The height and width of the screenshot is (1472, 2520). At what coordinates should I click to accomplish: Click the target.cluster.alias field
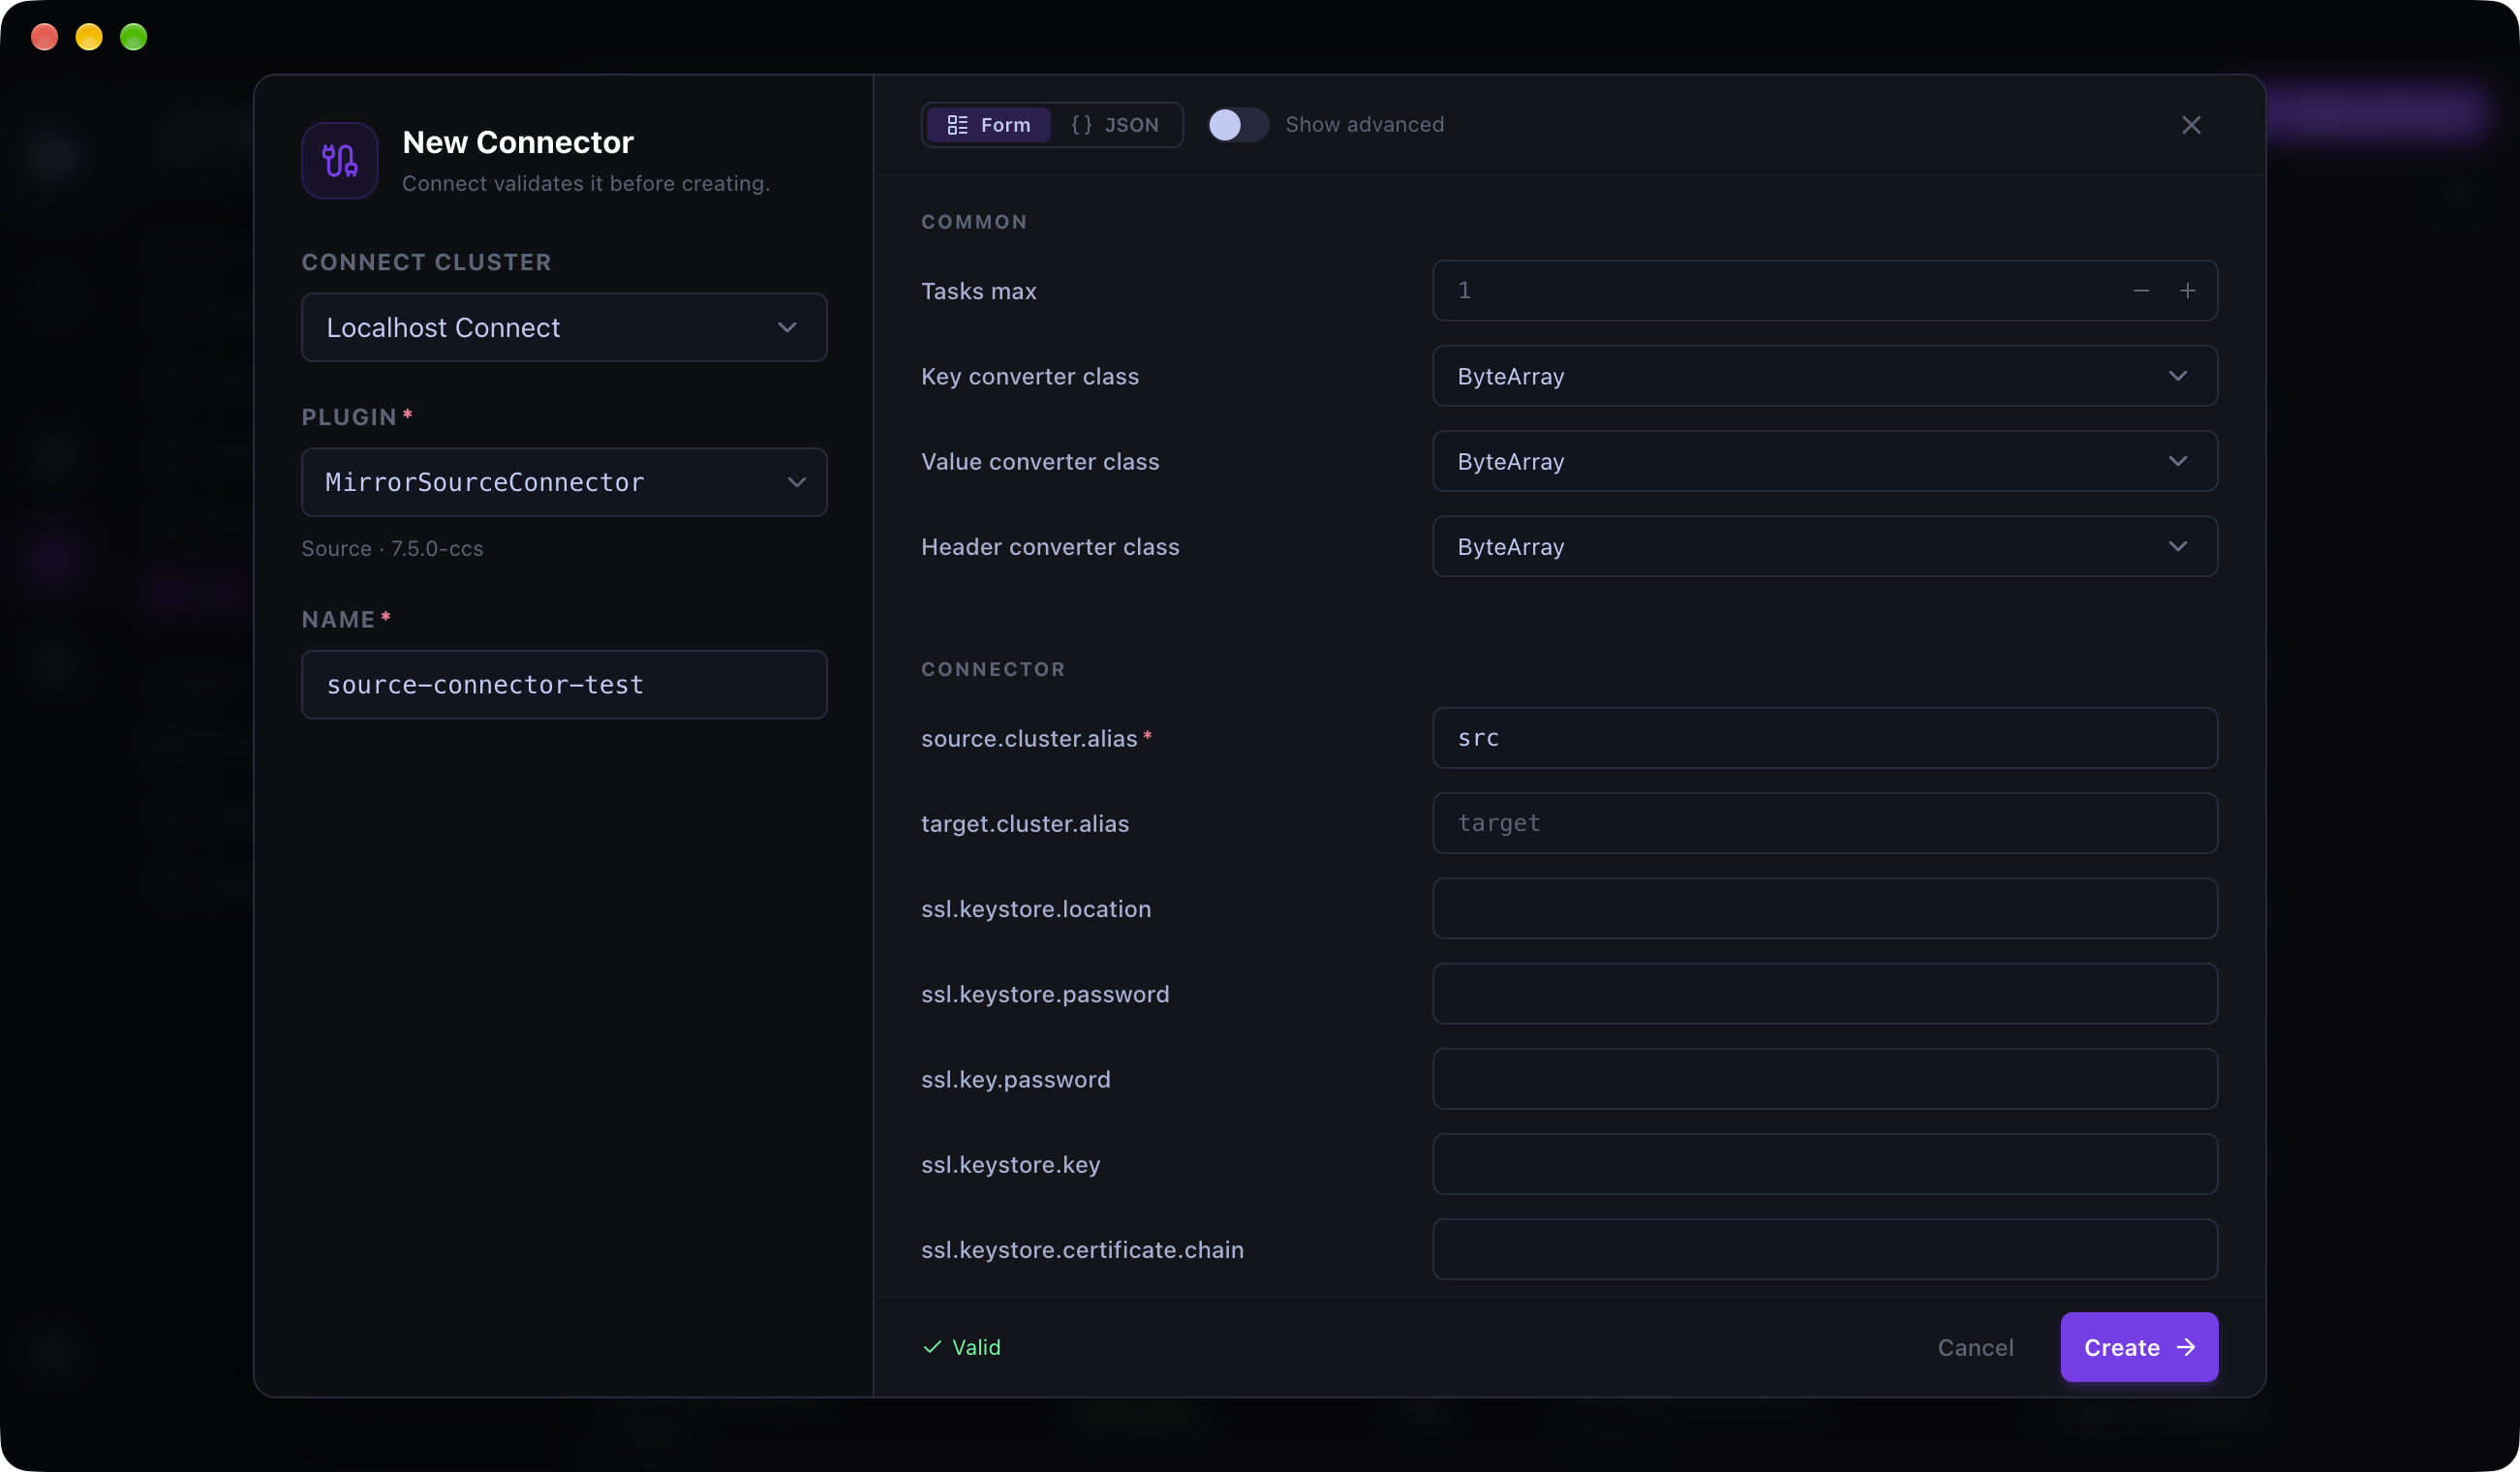[1825, 823]
